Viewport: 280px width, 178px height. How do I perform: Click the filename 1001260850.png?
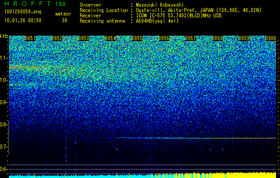(23, 12)
